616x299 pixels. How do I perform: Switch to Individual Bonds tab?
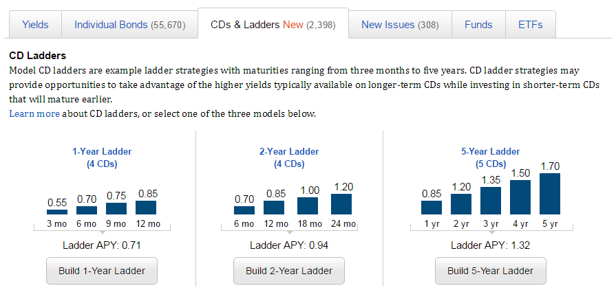click(x=130, y=25)
